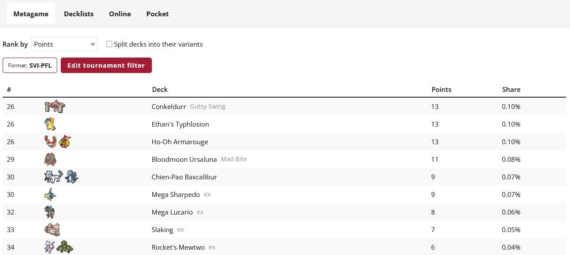The height and width of the screenshot is (255, 570).
Task: Click the Chien-Pao sprite icon
Action: click(x=53, y=177)
